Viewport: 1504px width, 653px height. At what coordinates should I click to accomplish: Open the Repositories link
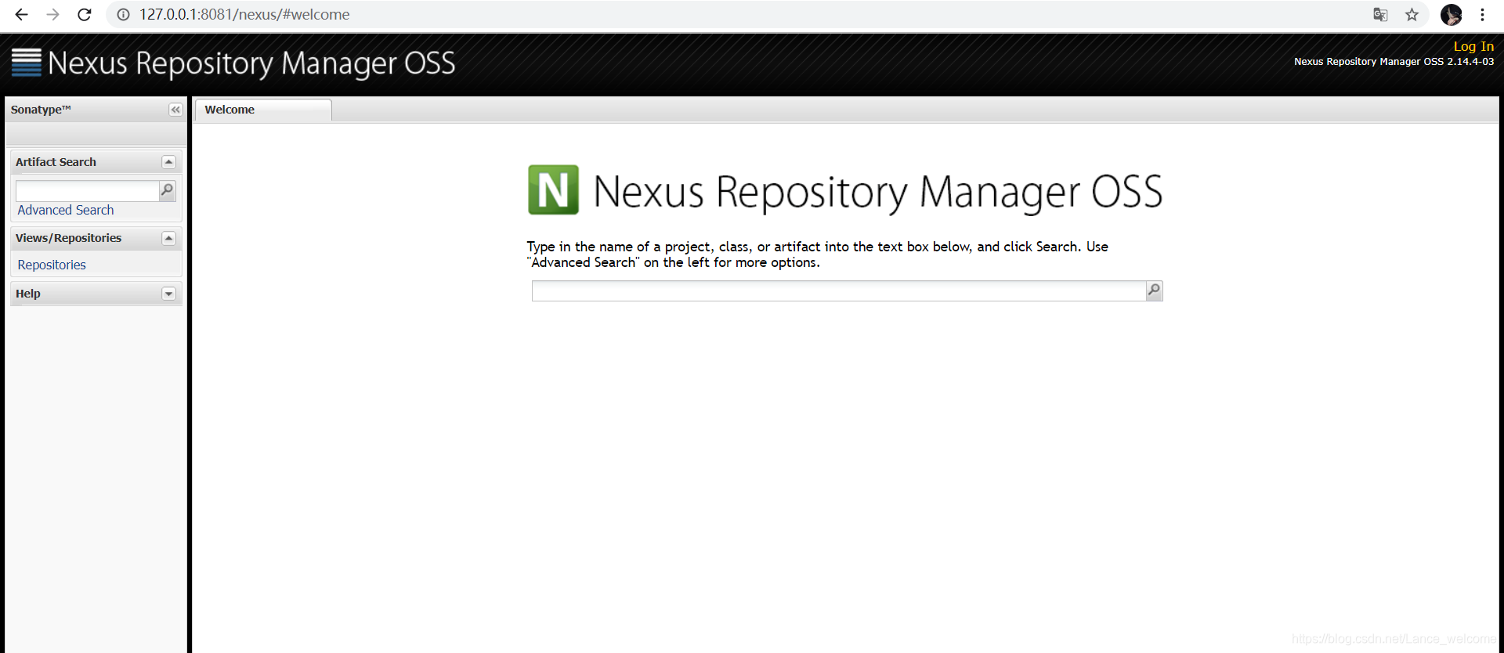52,265
